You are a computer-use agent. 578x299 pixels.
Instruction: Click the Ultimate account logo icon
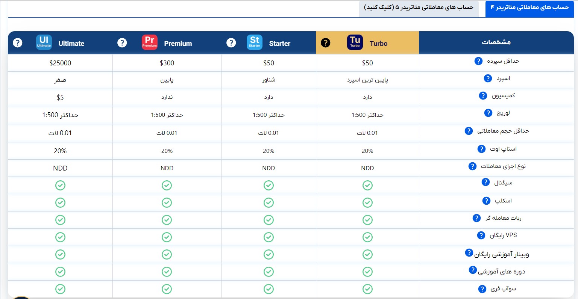point(44,42)
